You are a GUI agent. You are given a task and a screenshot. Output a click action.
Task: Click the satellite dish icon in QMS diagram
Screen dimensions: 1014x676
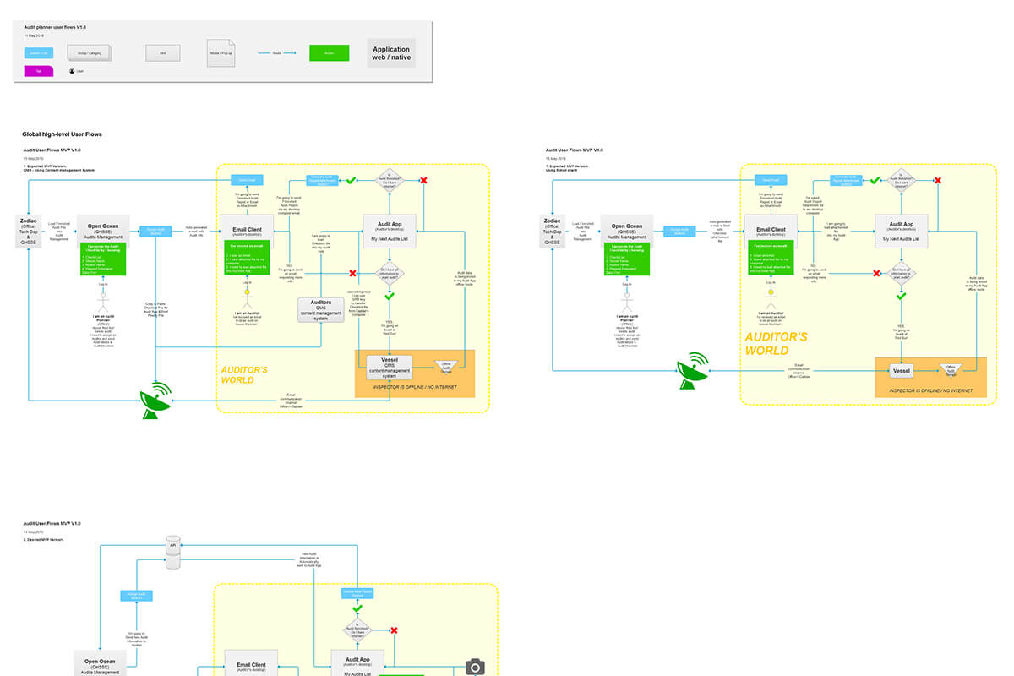point(155,400)
